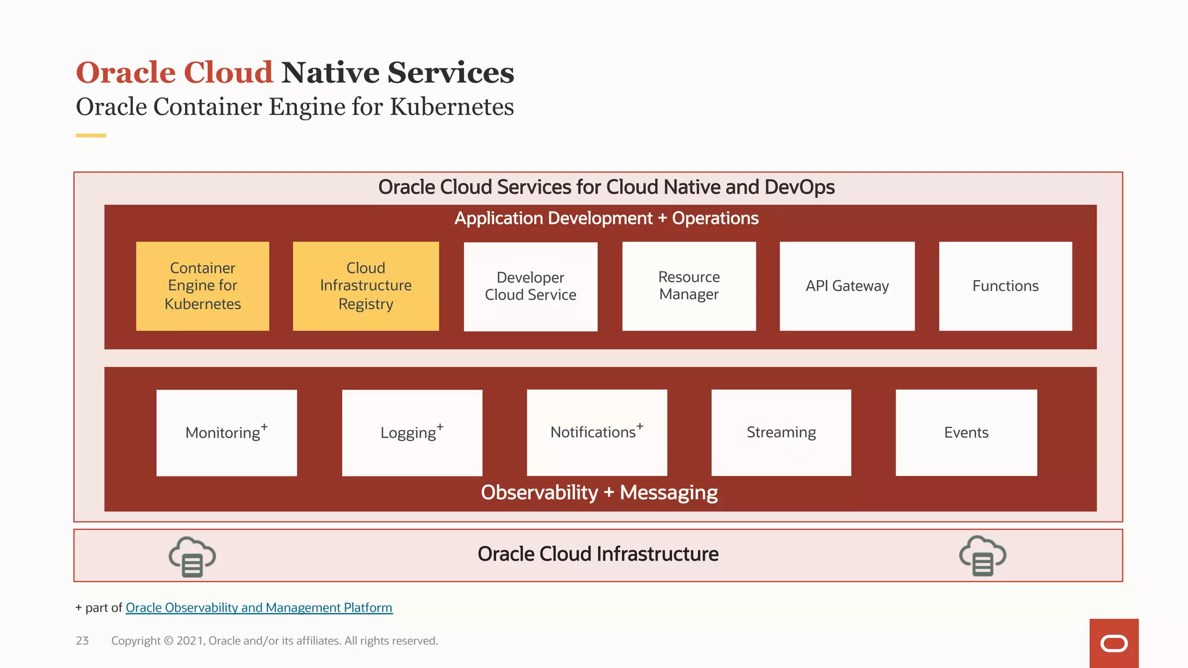1188x668 pixels.
Task: Select the Notifications service box
Action: point(596,433)
